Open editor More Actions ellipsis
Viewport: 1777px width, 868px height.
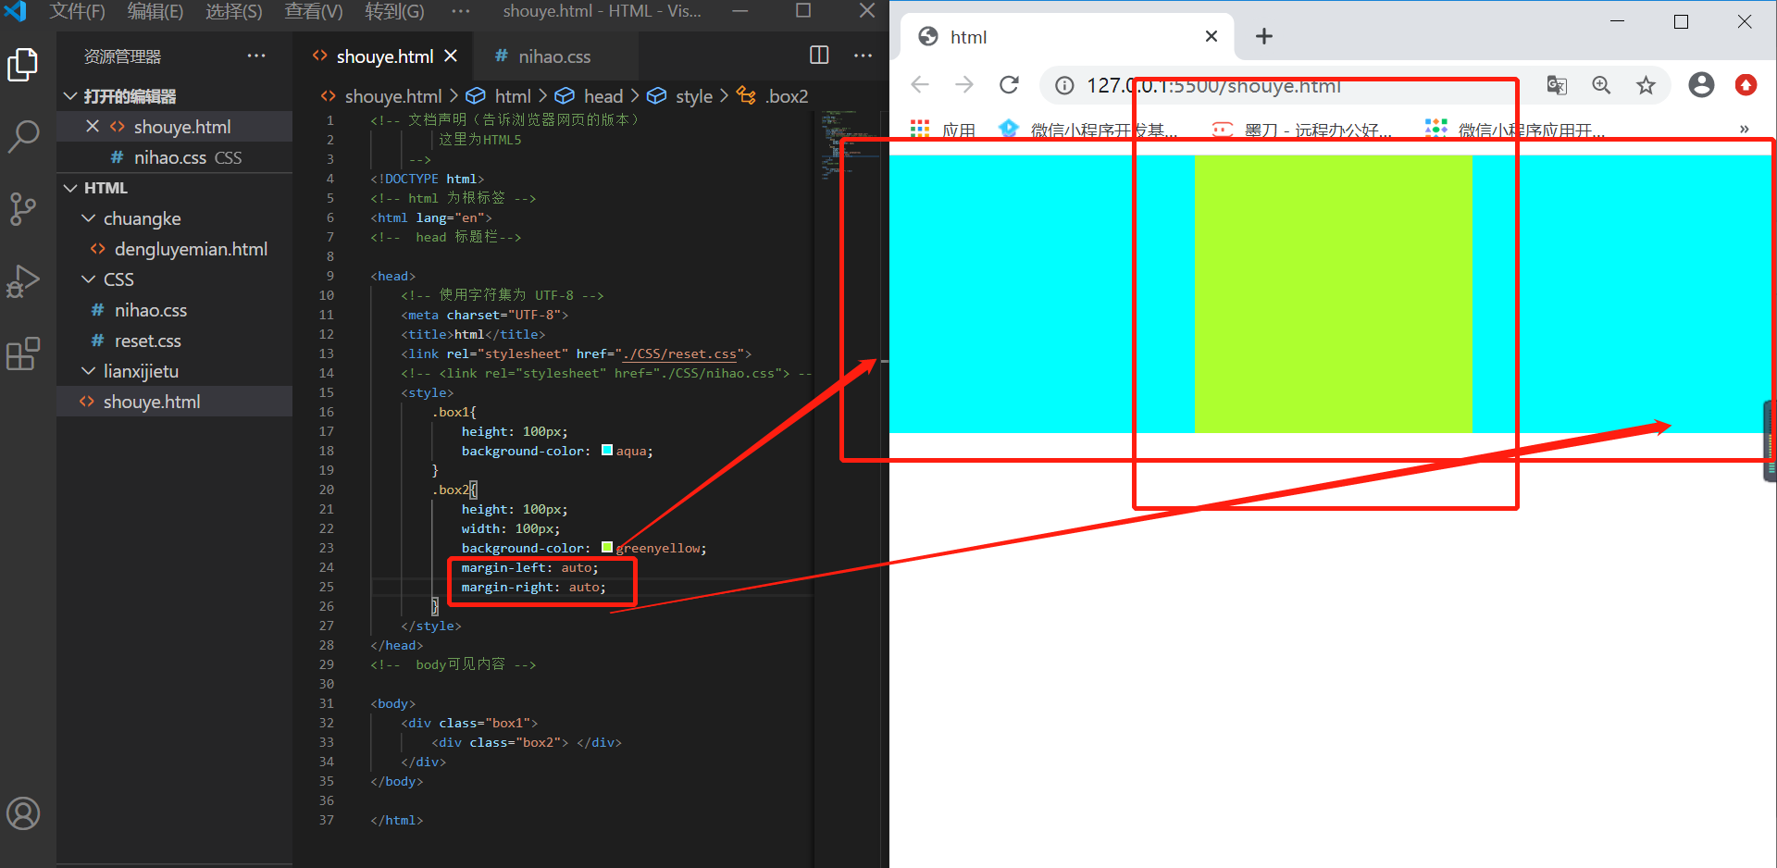coord(864,56)
